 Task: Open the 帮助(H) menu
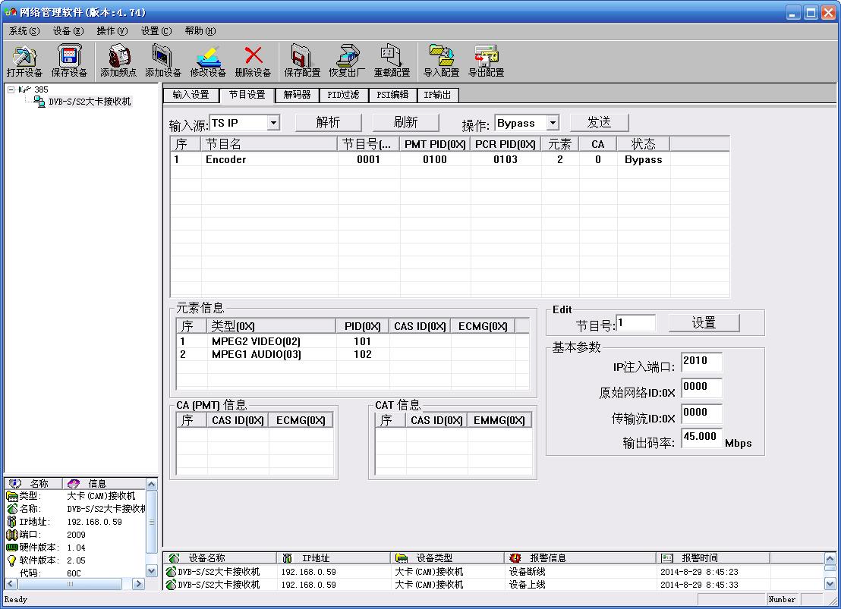click(200, 31)
